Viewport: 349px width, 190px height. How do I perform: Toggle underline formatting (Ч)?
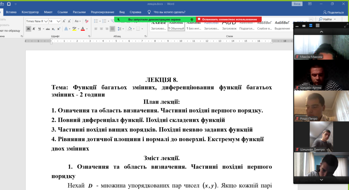point(40,29)
